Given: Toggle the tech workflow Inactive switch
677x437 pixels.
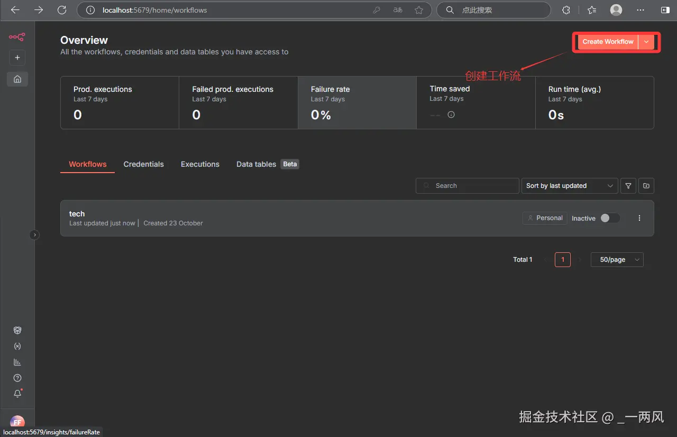Looking at the screenshot, I should tap(610, 218).
